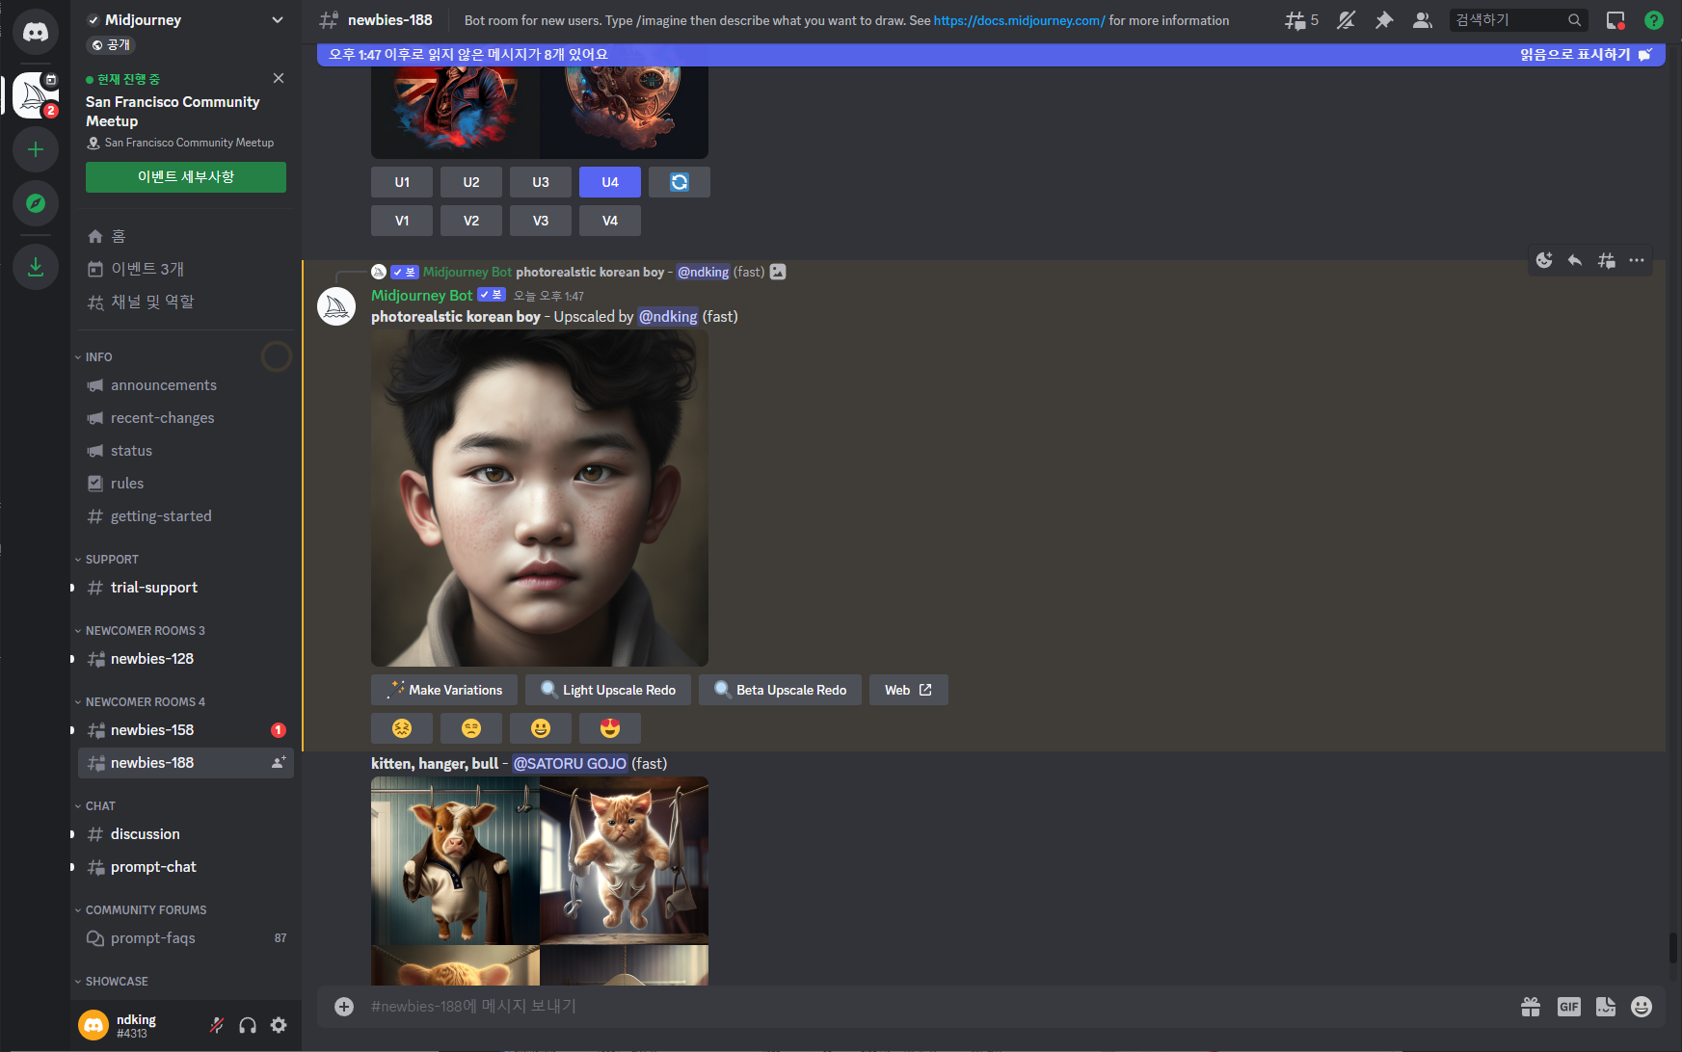Click image attachment icon in reply preview

778,272
